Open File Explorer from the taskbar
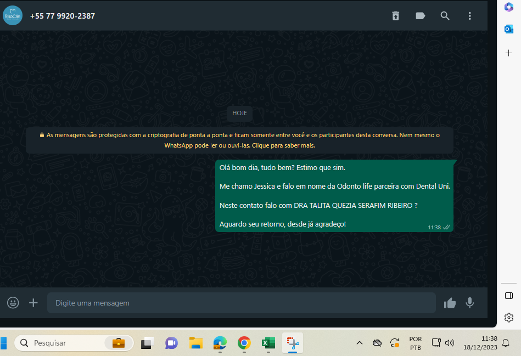521x356 pixels. pyautogui.click(x=195, y=343)
